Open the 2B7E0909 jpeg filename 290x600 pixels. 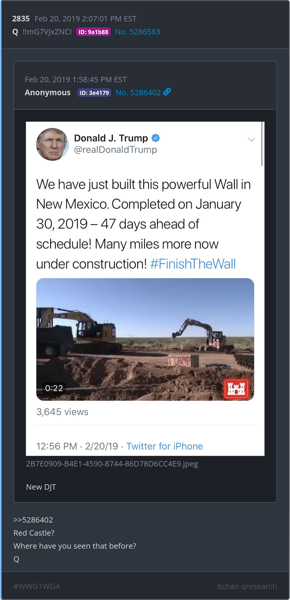[112, 464]
